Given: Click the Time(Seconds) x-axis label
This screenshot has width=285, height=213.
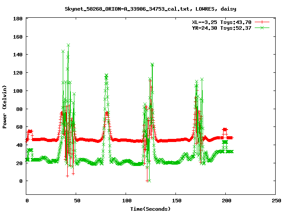Looking at the screenshot, I should tap(150, 209).
